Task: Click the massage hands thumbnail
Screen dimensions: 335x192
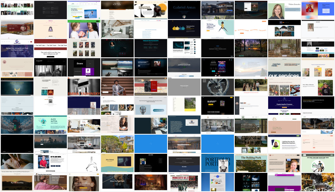Action: [x=17, y=163]
